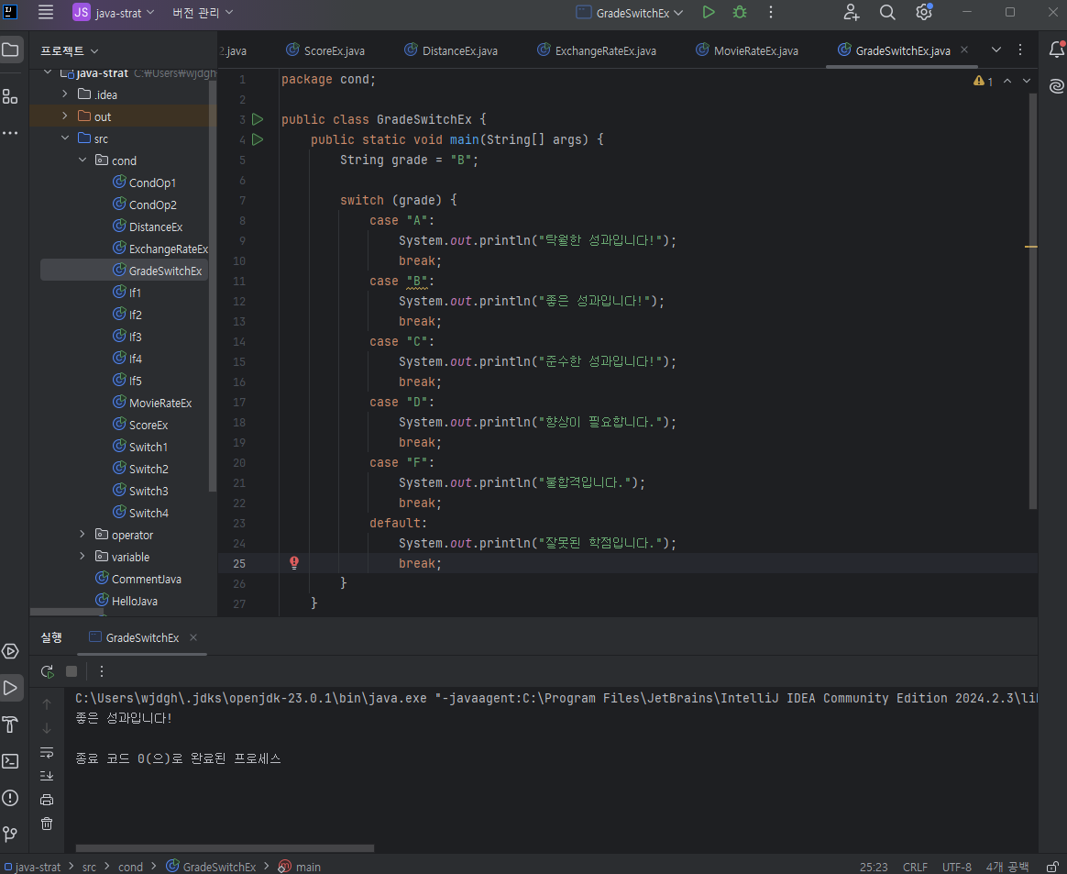Toggle scroll to end of console
Viewport: 1067px width, 874px height.
click(x=46, y=775)
